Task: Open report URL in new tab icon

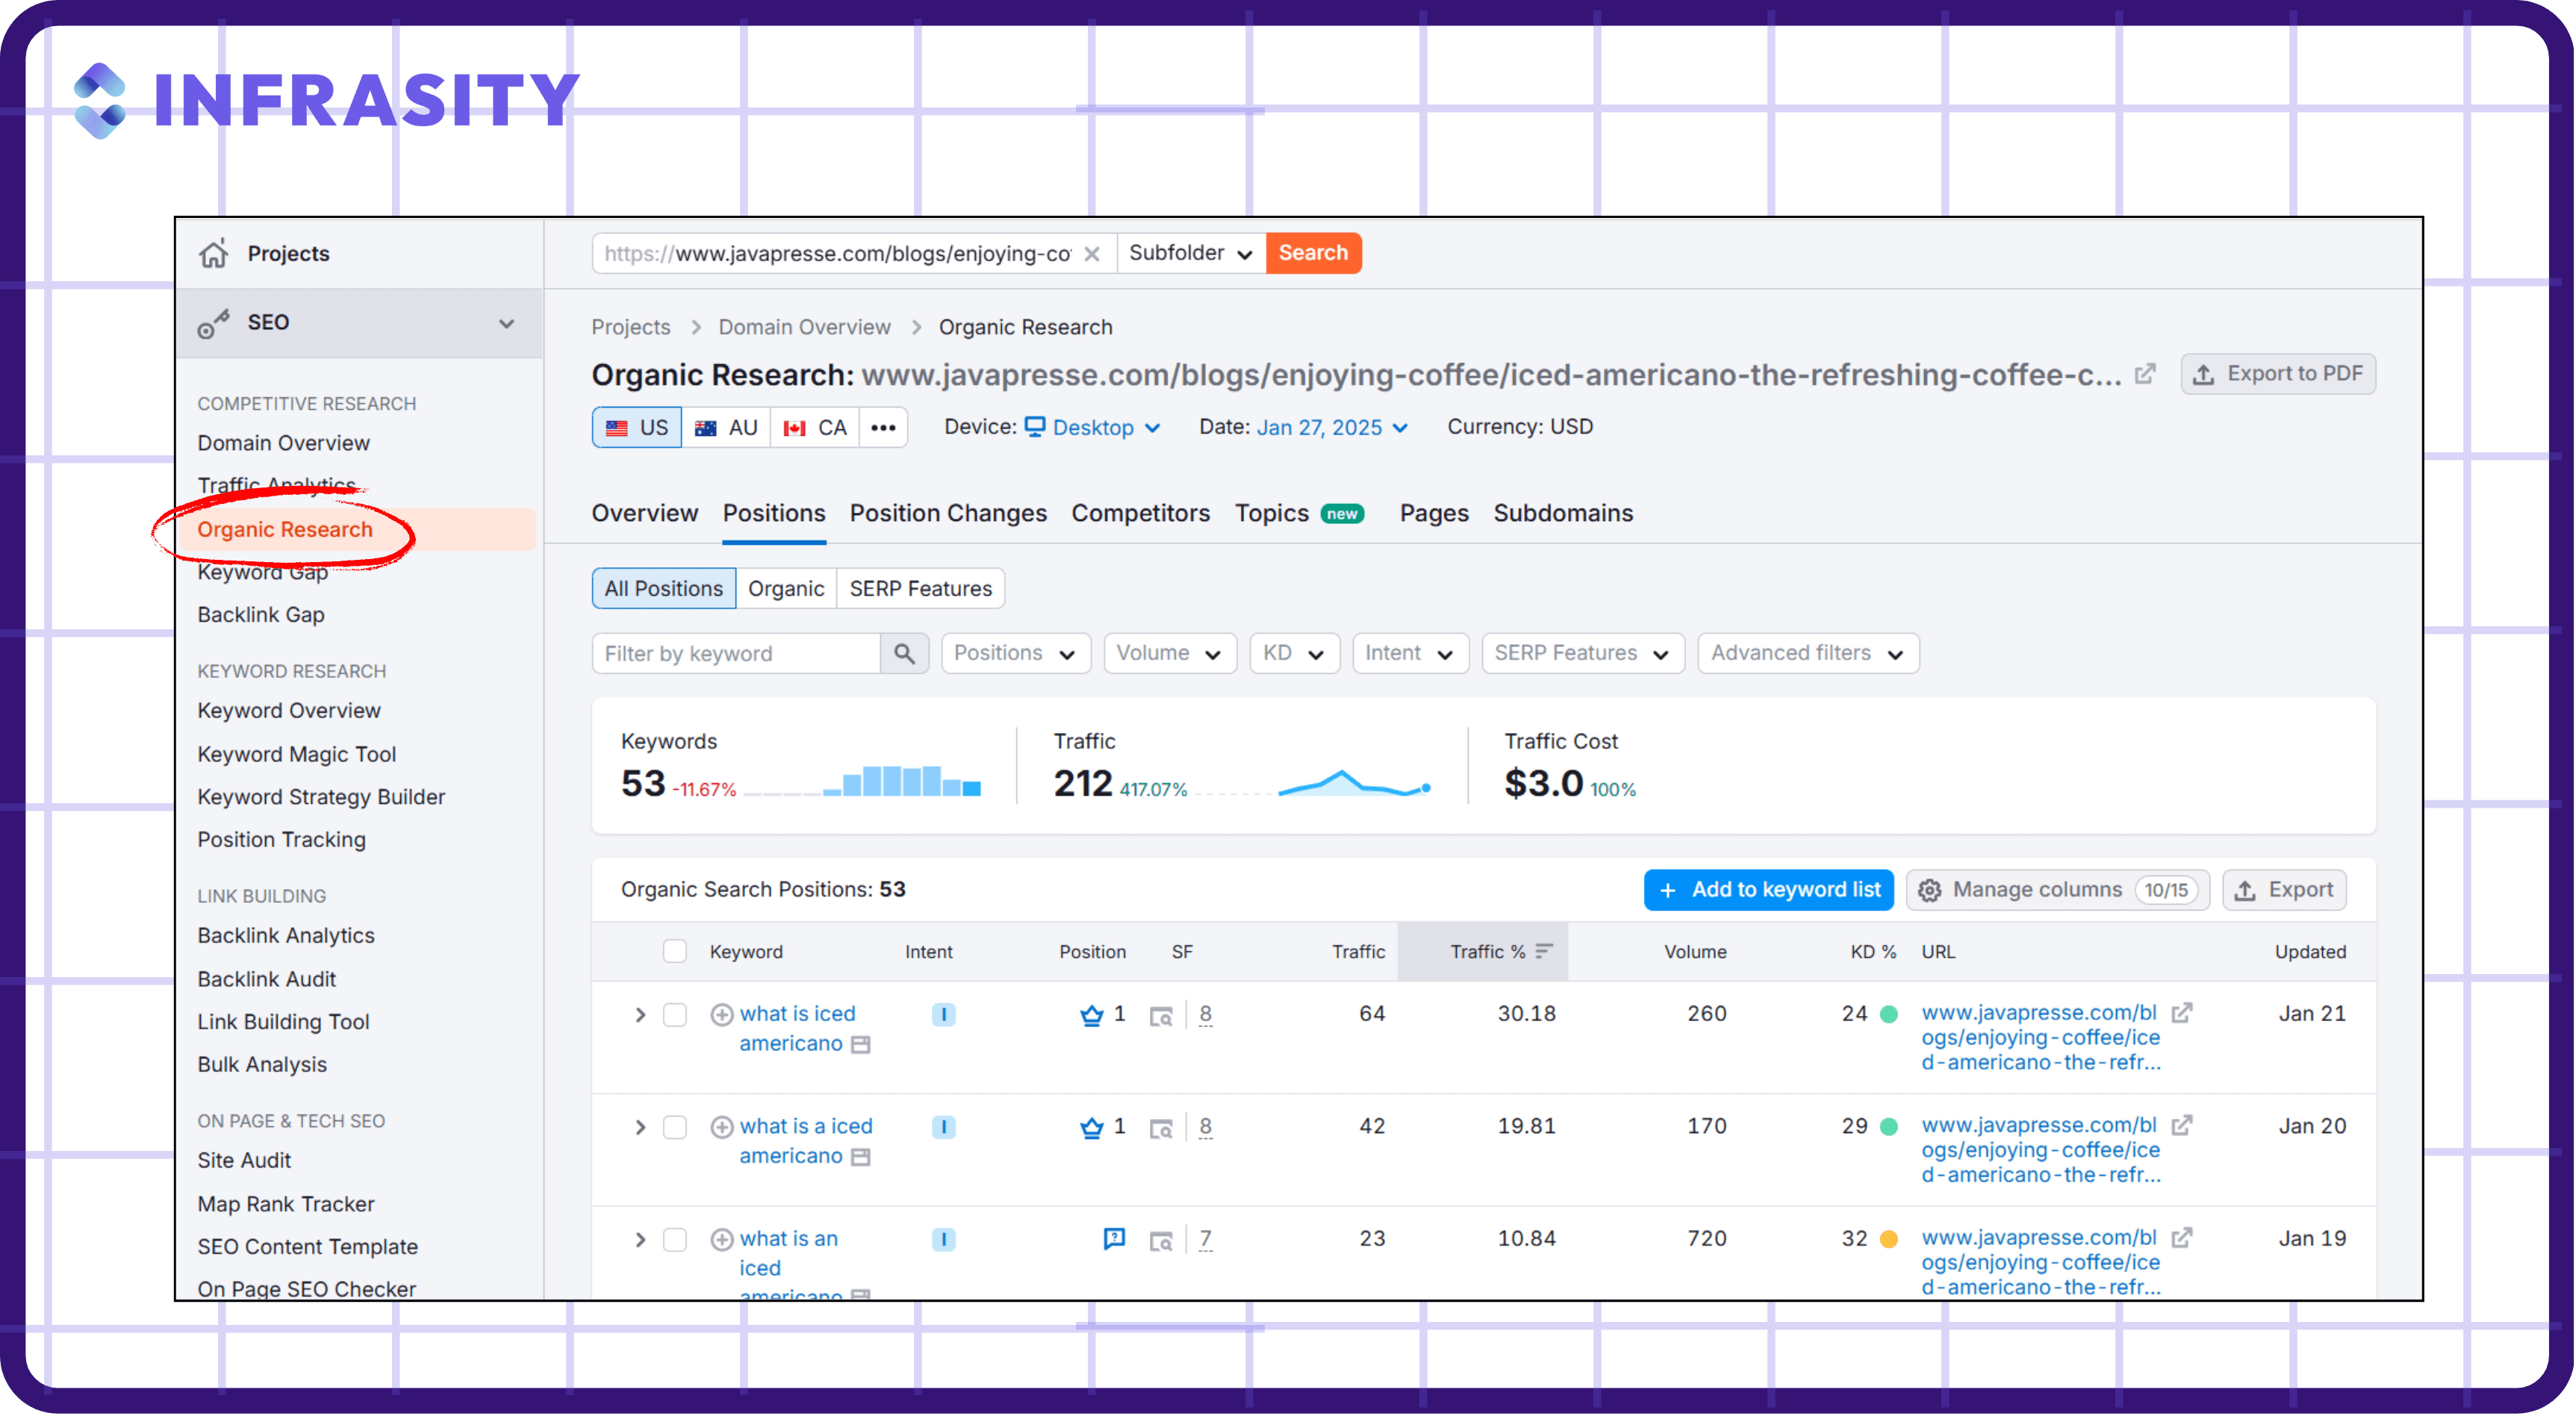Action: [2146, 375]
